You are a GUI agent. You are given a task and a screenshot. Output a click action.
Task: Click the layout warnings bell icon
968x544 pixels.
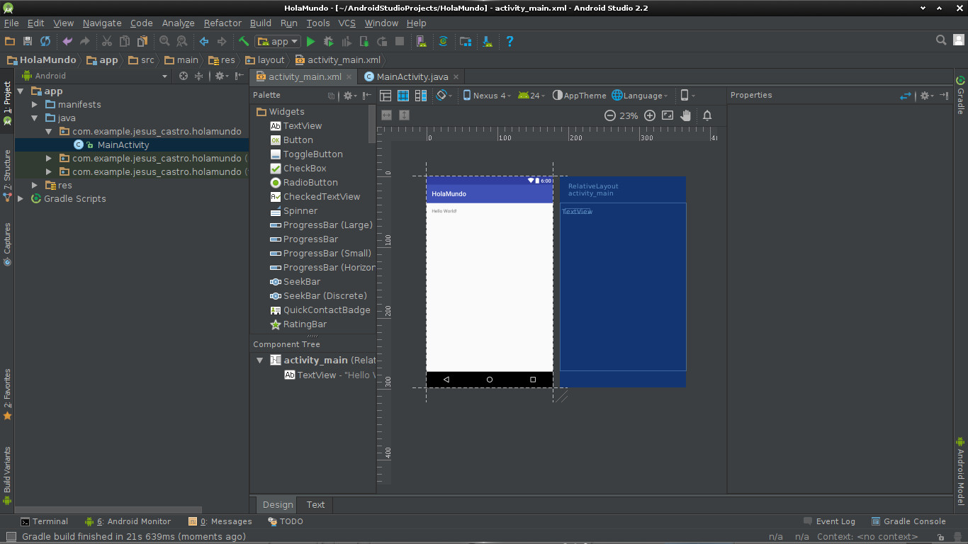click(x=707, y=115)
